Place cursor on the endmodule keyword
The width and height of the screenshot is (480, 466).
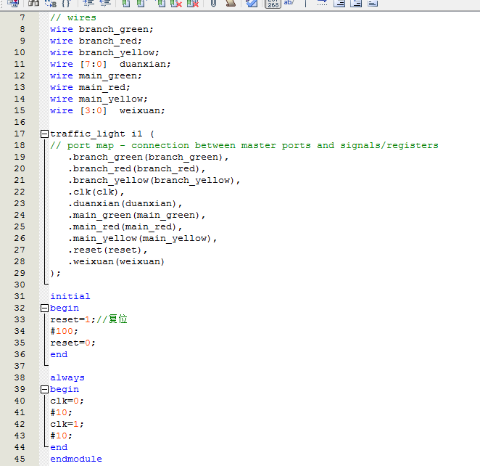click(x=75, y=459)
